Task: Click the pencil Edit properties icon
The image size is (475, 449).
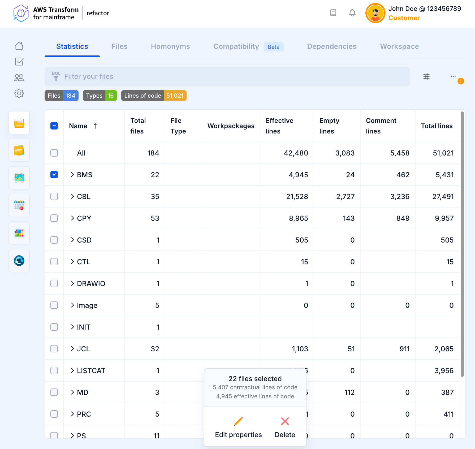Action: point(238,421)
